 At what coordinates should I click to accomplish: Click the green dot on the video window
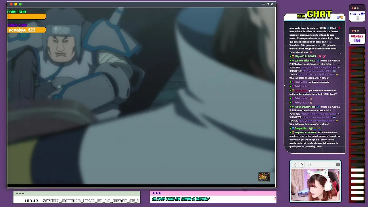[20, 4]
